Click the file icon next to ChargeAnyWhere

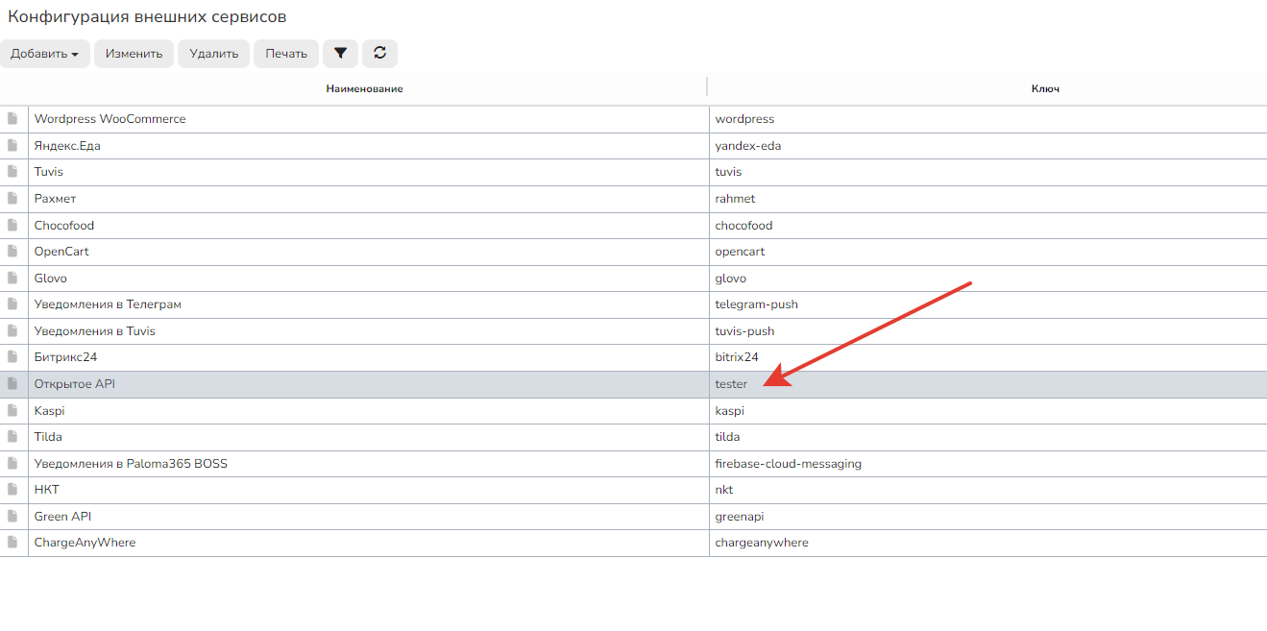click(x=12, y=543)
